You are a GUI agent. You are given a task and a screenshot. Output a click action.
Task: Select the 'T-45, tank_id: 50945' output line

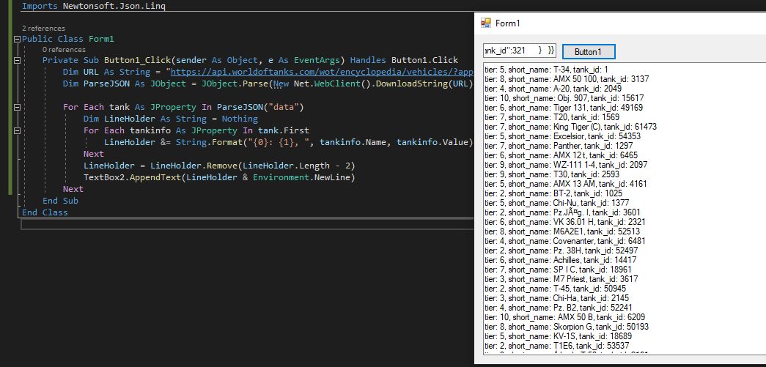tap(557, 289)
